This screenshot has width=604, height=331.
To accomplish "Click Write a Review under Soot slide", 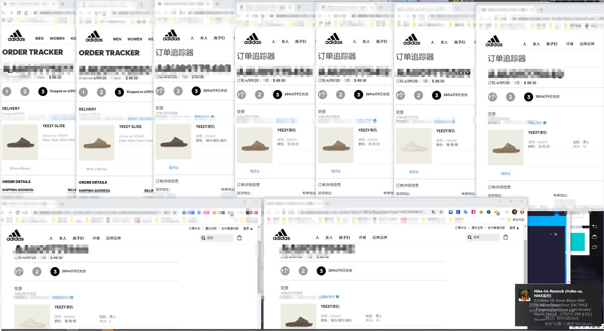I will coord(20,169).
